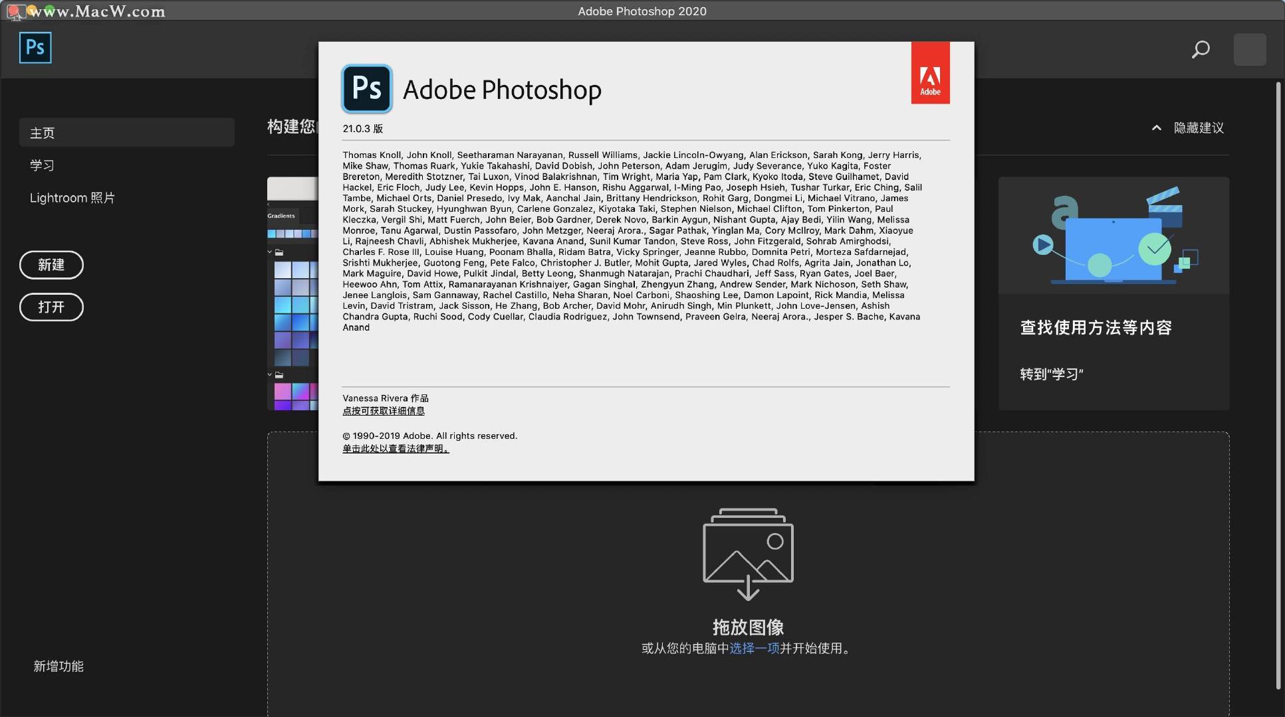
Task: Collapse suggestions with the 隐藏建议 chevron
Action: tap(1157, 128)
